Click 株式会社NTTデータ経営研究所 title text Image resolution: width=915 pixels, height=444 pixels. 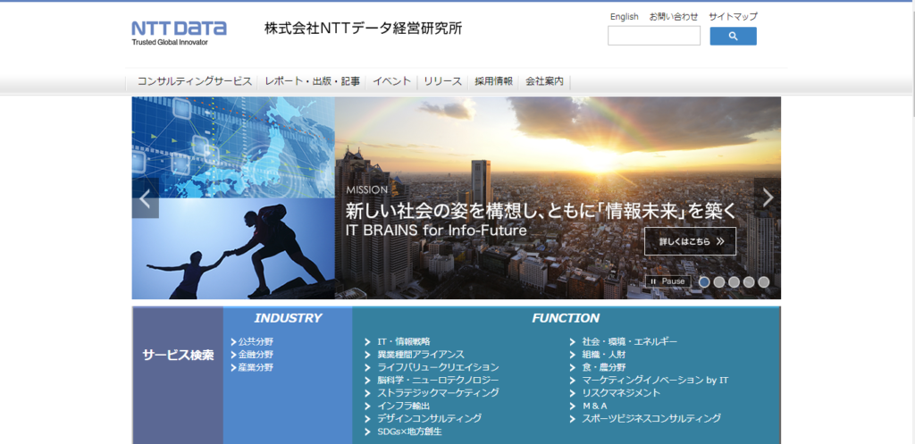(363, 29)
